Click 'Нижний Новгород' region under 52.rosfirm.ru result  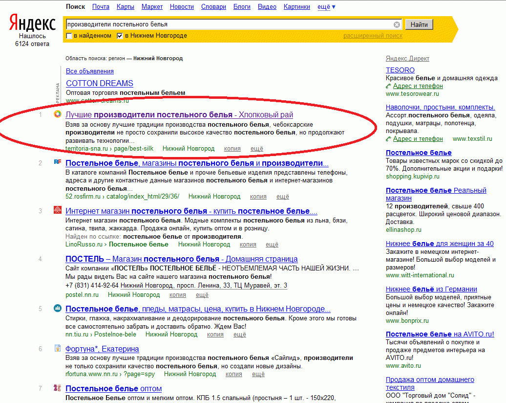[x=214, y=197]
